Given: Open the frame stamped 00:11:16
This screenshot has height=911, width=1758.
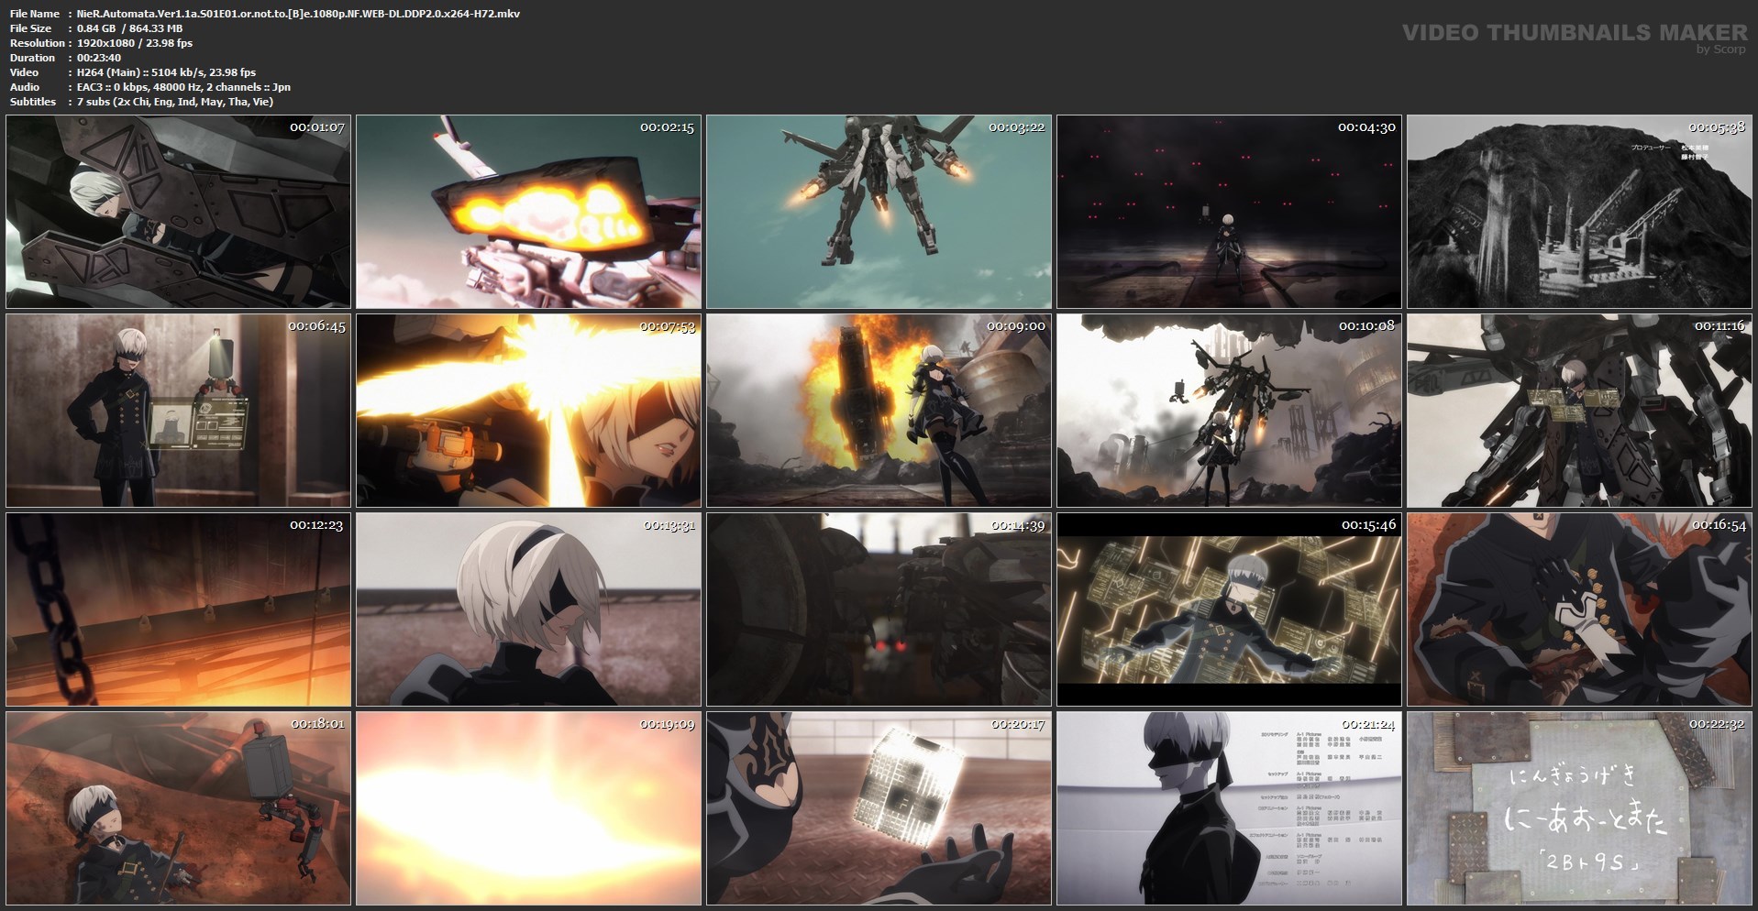Looking at the screenshot, I should coord(1580,411).
